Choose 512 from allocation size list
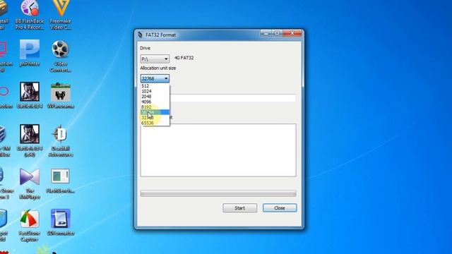The width and height of the screenshot is (452, 254). [x=155, y=86]
